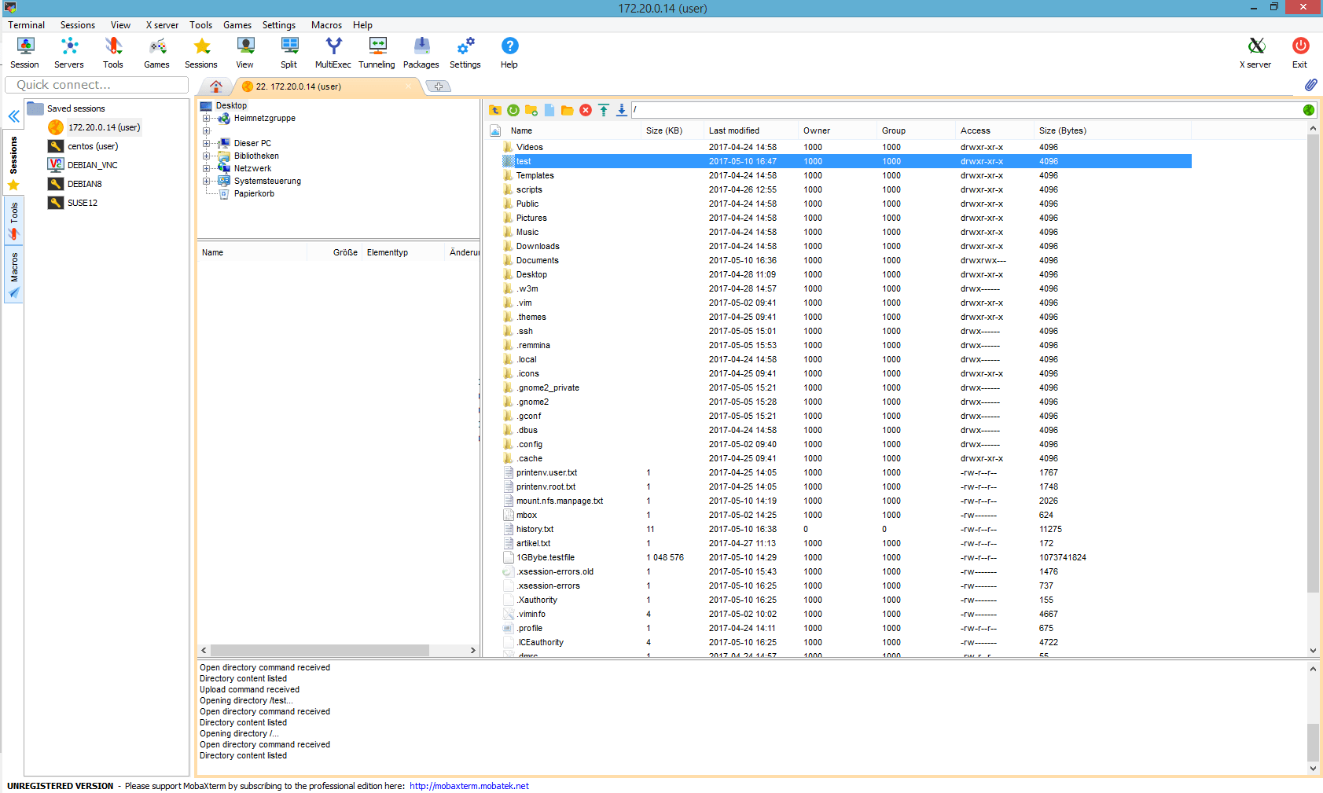Collapse the left sidebar panel
This screenshot has width=1323, height=793.
tap(13, 116)
